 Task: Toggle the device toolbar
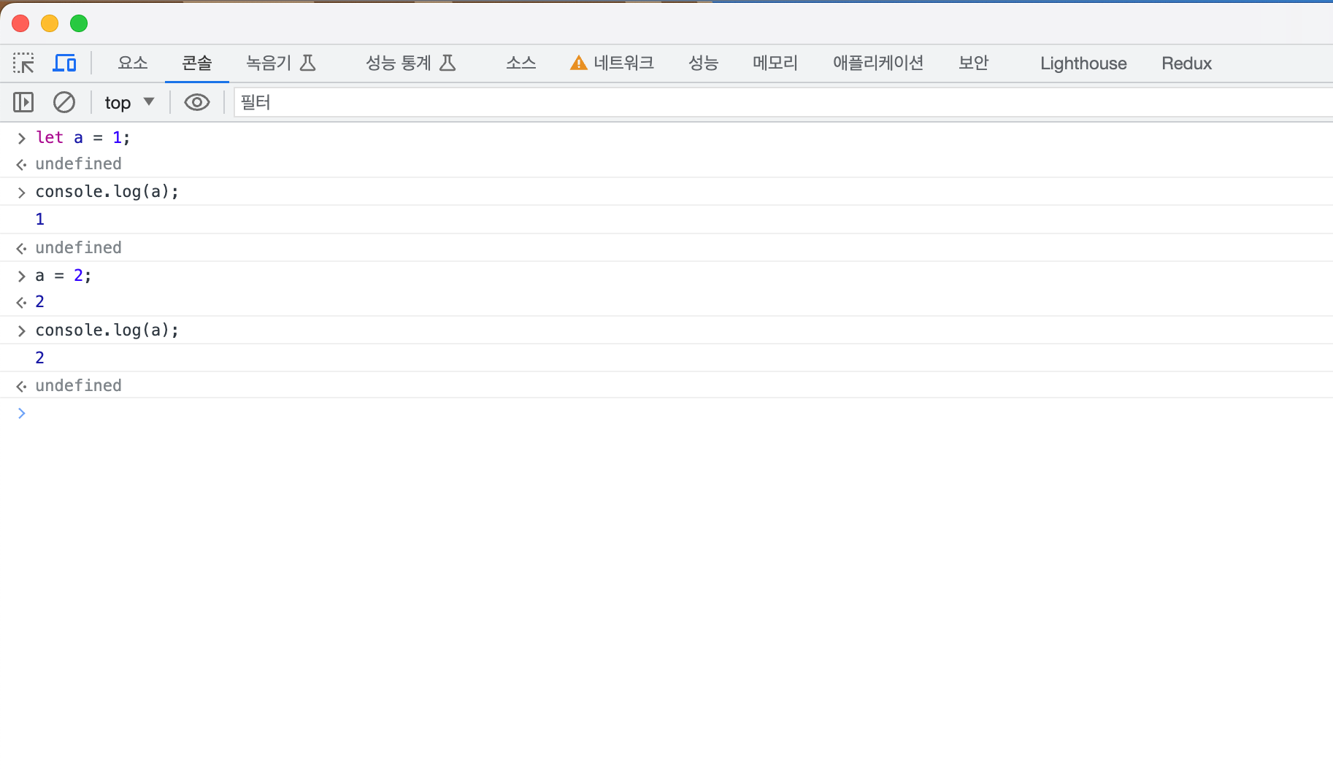tap(64, 63)
